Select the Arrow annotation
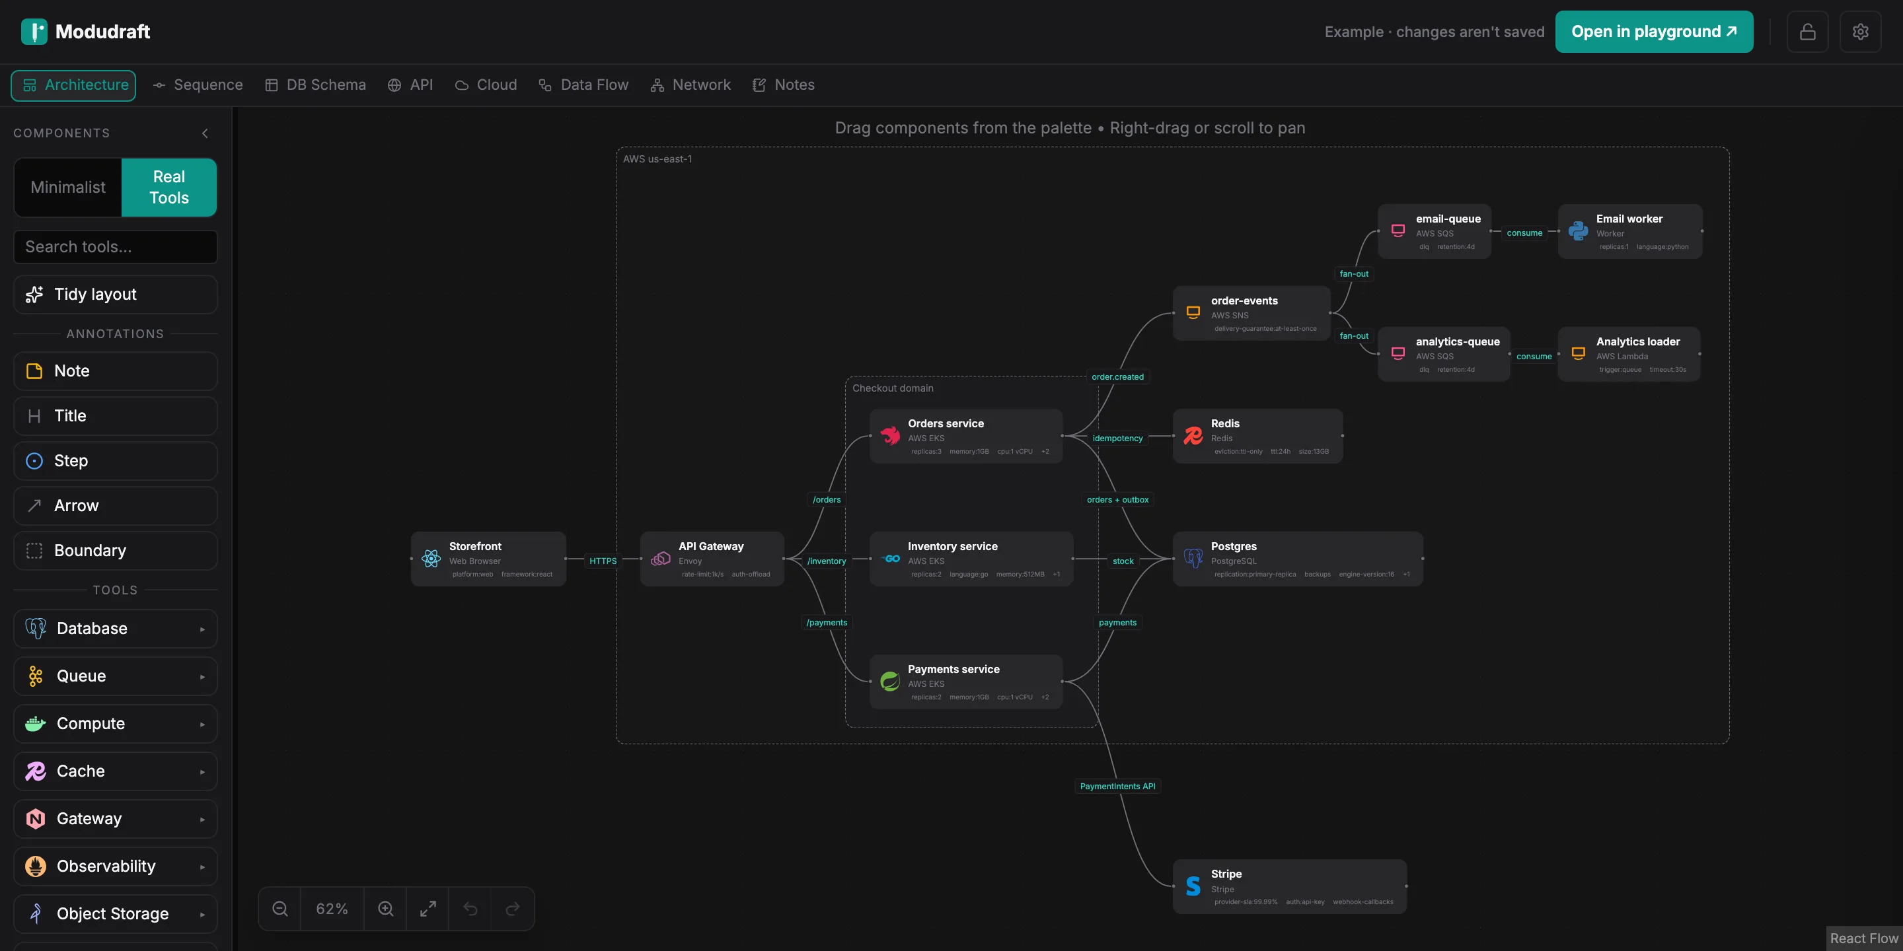Image resolution: width=1903 pixels, height=951 pixels. click(115, 506)
